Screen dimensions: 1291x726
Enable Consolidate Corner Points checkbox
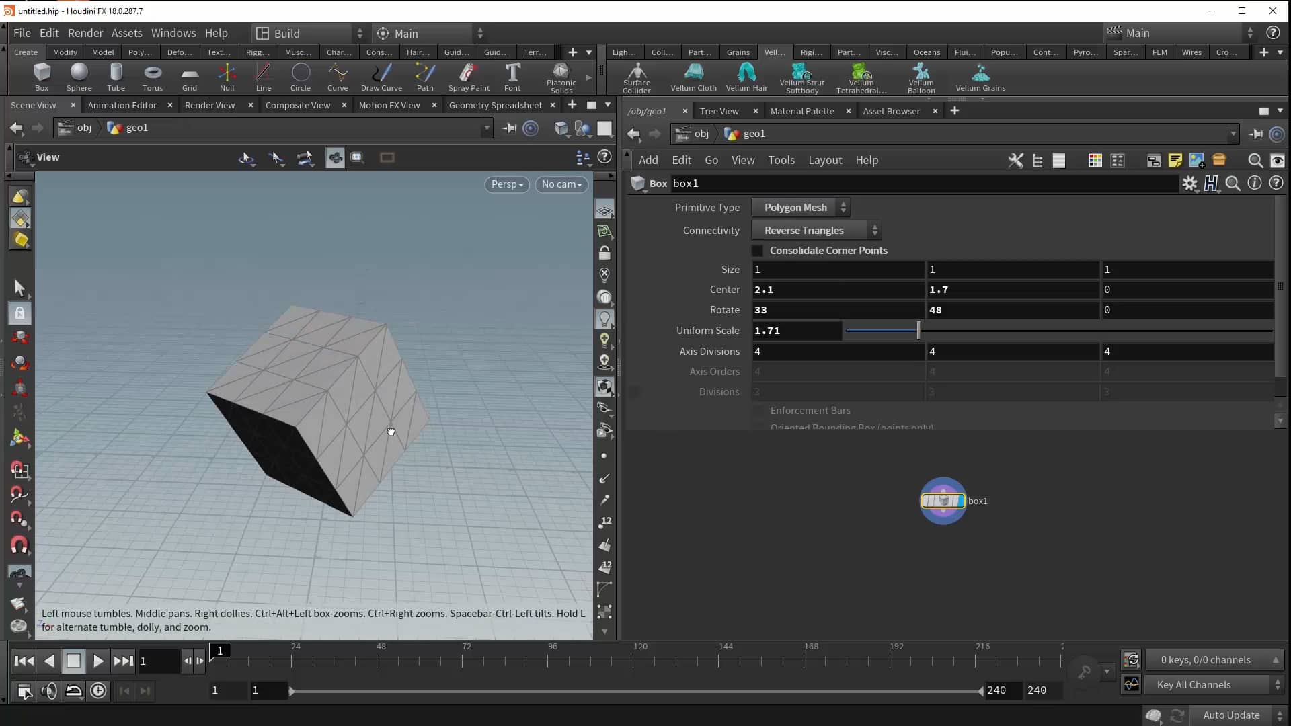(x=758, y=251)
